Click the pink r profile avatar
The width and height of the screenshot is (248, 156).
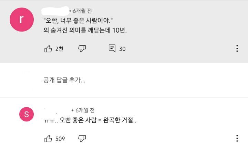21,20
